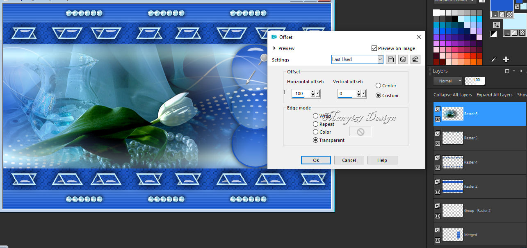Click layer type icon for Raster 4
Viewport: 527px width, 248px height.
coord(438,157)
